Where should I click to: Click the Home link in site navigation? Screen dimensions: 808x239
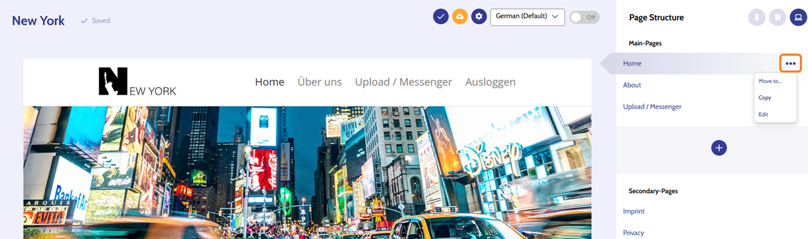click(270, 82)
